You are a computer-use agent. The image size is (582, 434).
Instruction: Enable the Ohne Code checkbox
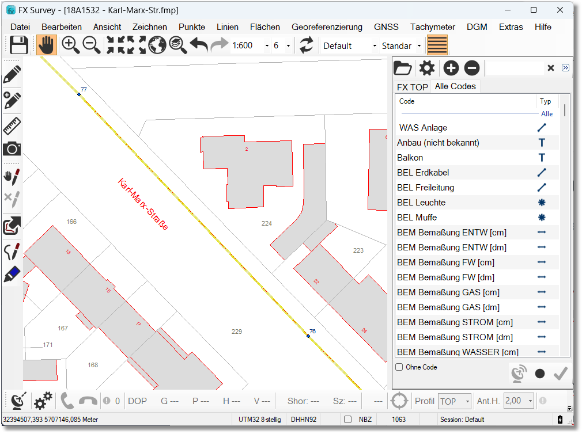point(399,367)
